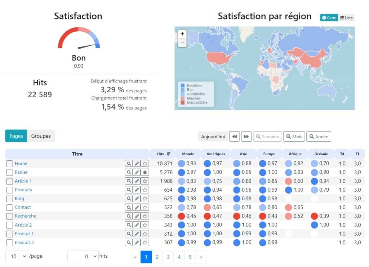Star the Article 1 row as favorite

[x=144, y=181]
